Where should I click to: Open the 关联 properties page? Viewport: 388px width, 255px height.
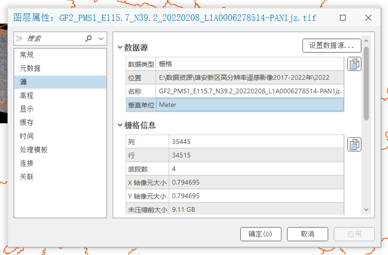[x=60, y=177]
